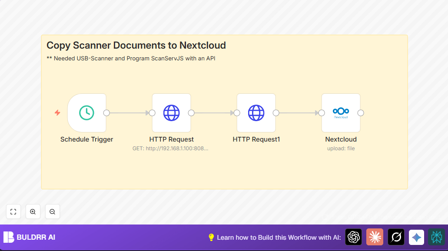
Task: Open the Claude starburst icon in banner
Action: click(375, 237)
